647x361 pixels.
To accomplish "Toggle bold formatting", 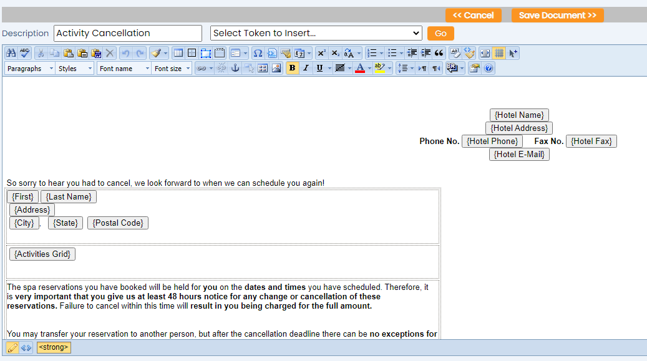I will tap(292, 69).
